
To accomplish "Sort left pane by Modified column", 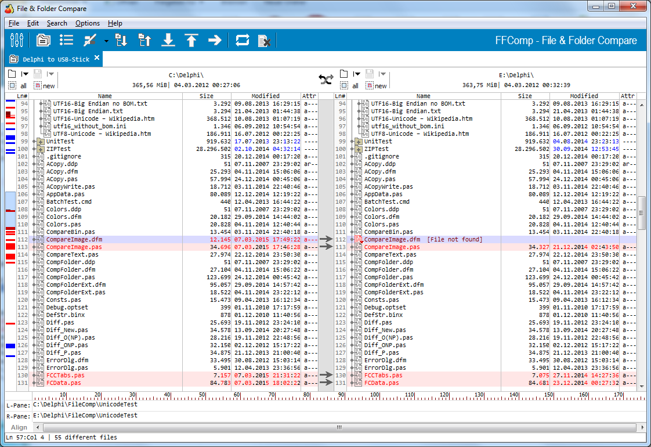I will [266, 96].
